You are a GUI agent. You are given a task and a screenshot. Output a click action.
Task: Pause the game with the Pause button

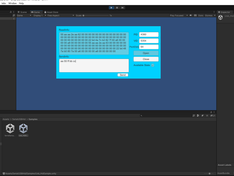(x=117, y=8)
